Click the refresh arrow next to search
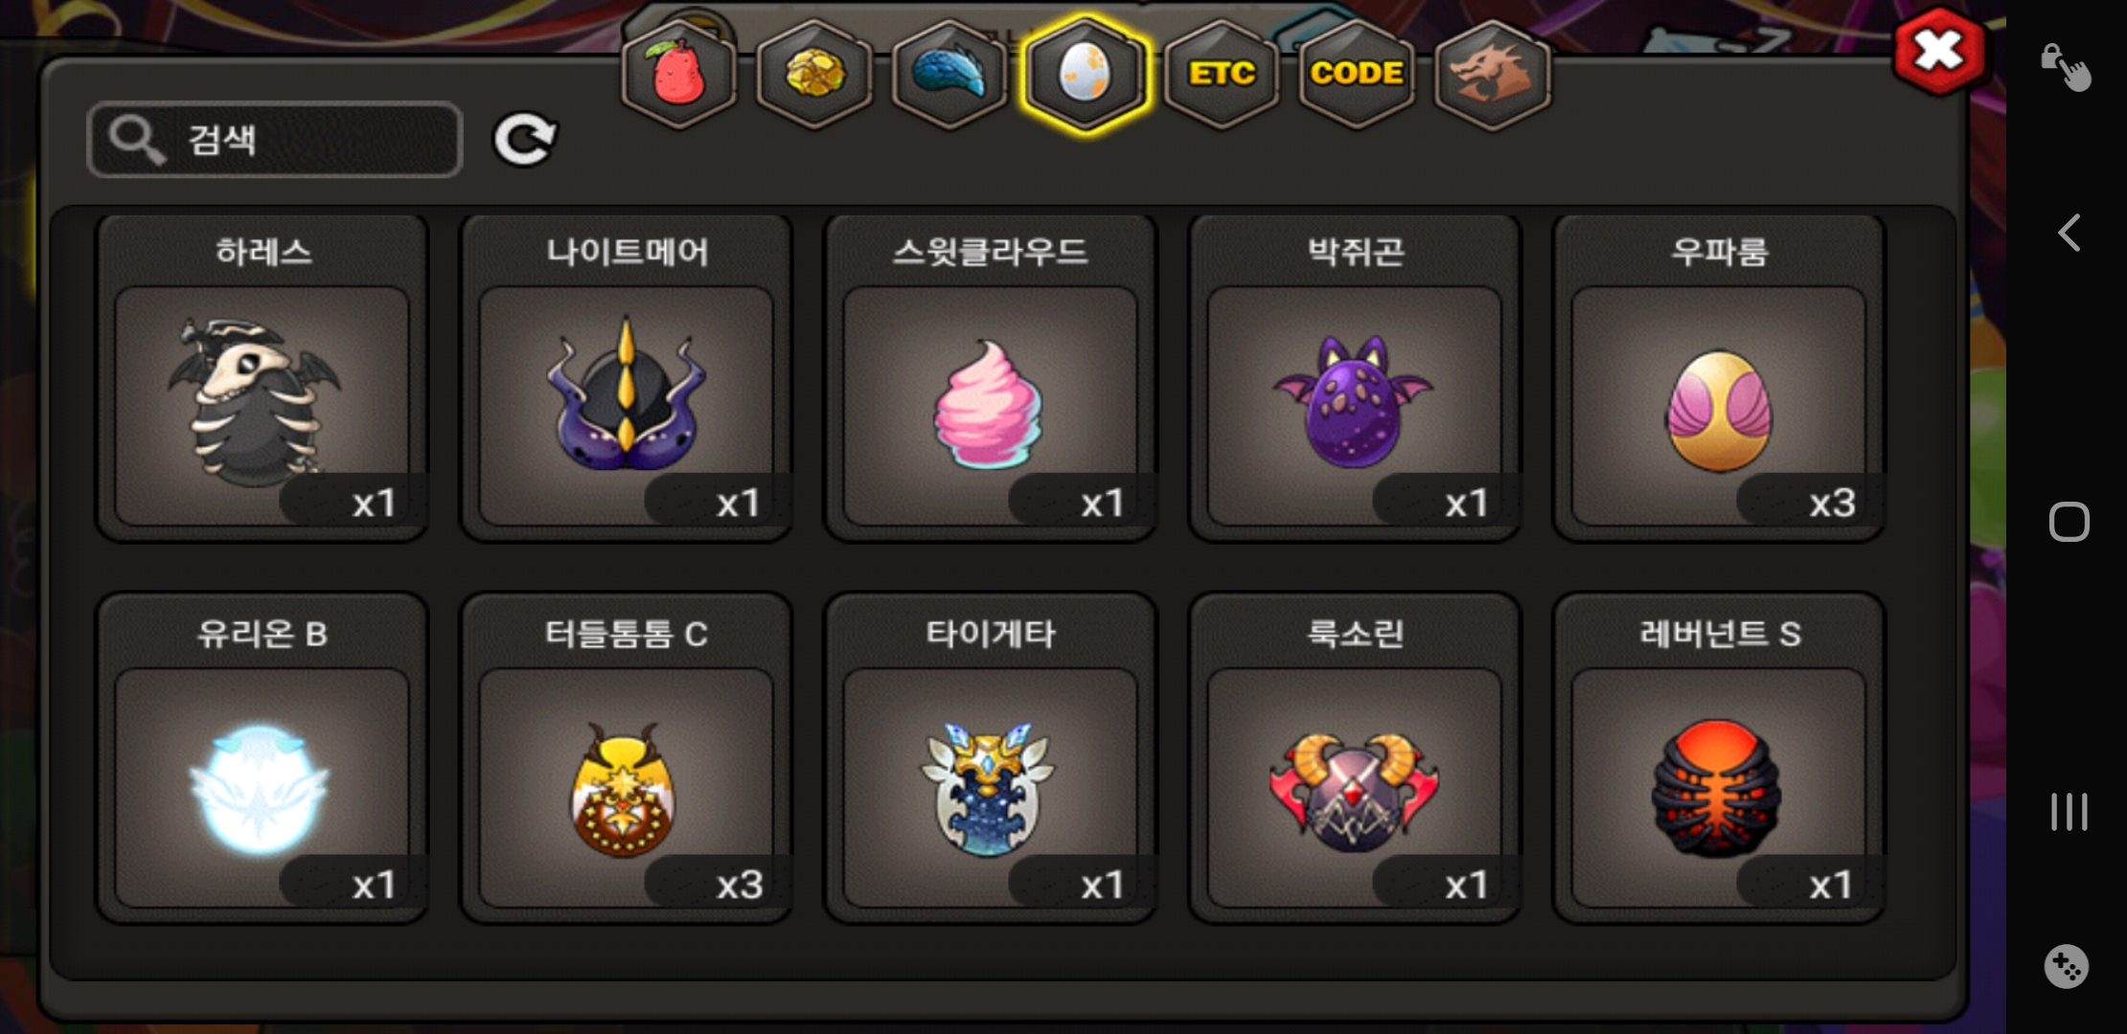This screenshot has height=1034, width=2127. 525,140
